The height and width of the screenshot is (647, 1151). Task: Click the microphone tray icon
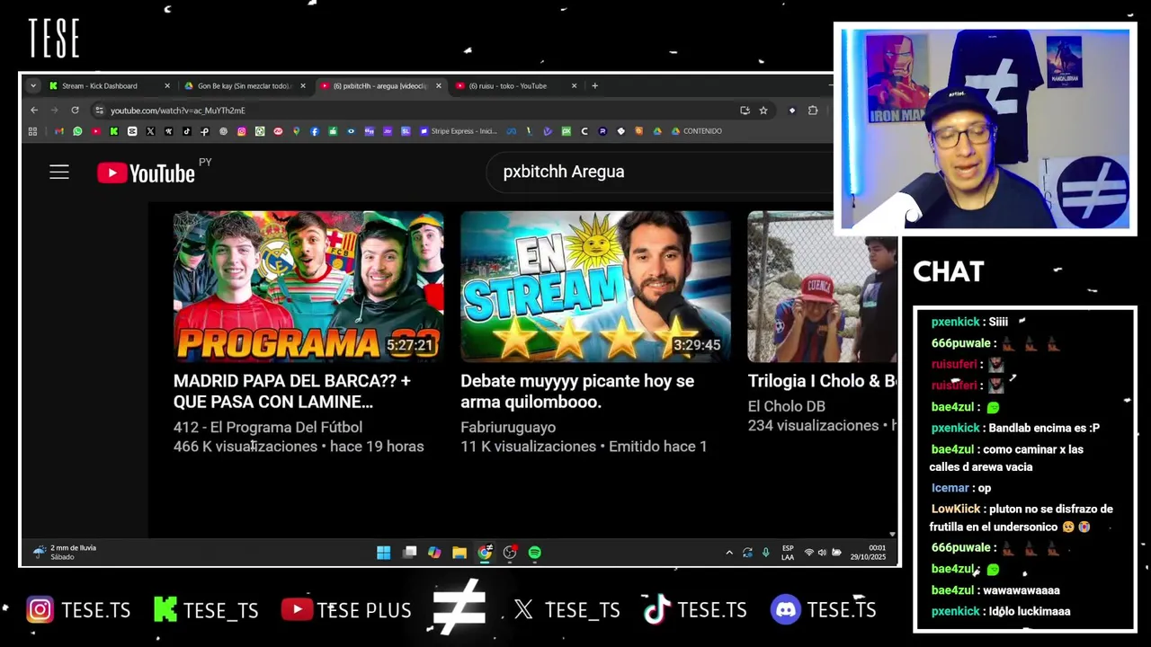[x=766, y=553]
